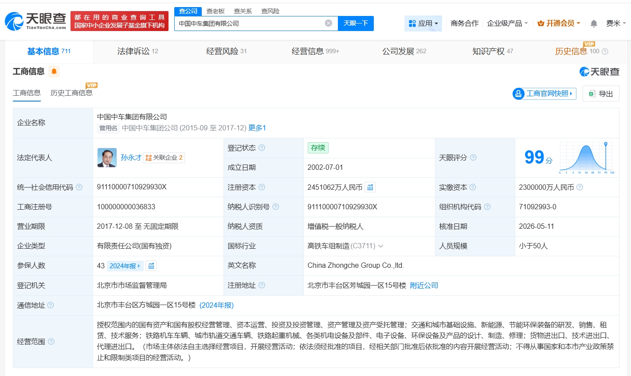The height and width of the screenshot is (376, 631).
Task: Show help for 登记状态 field
Action: [x=262, y=148]
